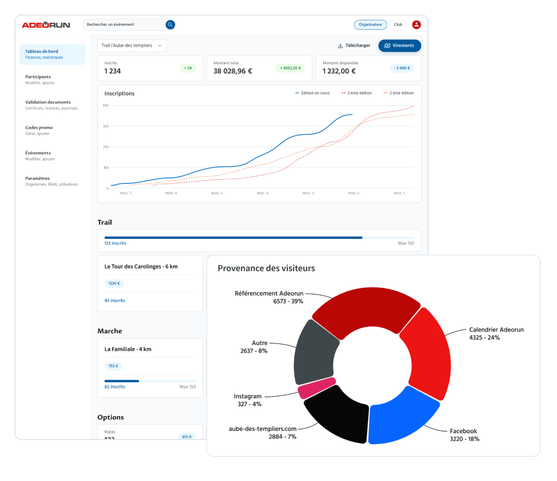The height and width of the screenshot is (481, 557).
Task: Switch to the Club mode pill
Action: (x=398, y=24)
